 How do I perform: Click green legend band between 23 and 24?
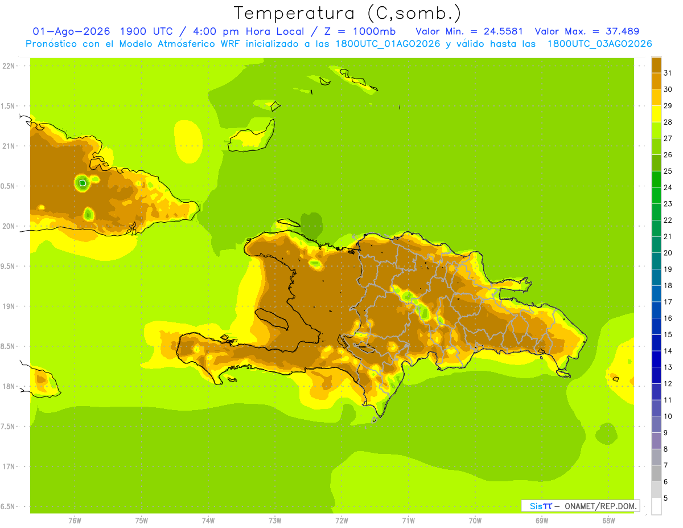point(656,195)
